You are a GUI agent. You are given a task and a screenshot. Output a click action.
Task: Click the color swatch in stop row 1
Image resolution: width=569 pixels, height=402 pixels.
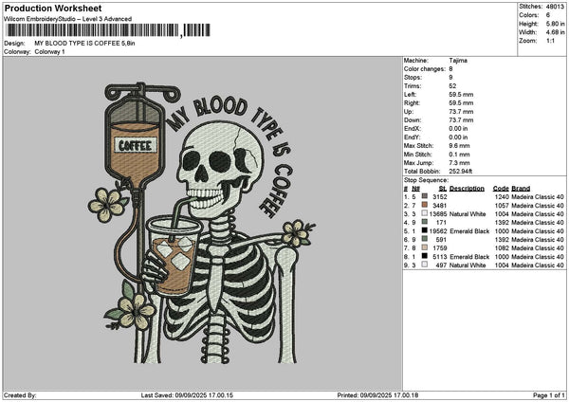click(424, 196)
